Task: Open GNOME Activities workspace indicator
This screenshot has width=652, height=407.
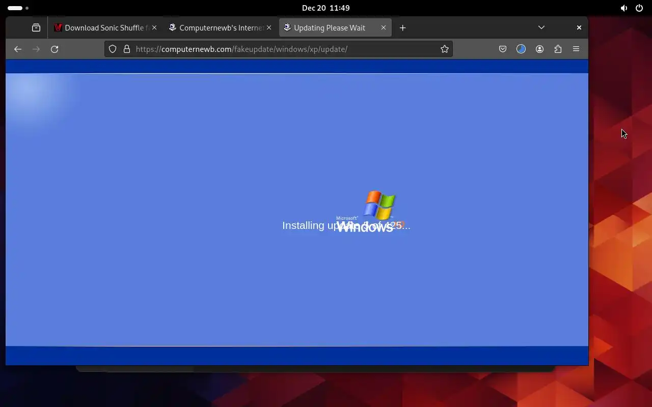Action: (x=18, y=8)
